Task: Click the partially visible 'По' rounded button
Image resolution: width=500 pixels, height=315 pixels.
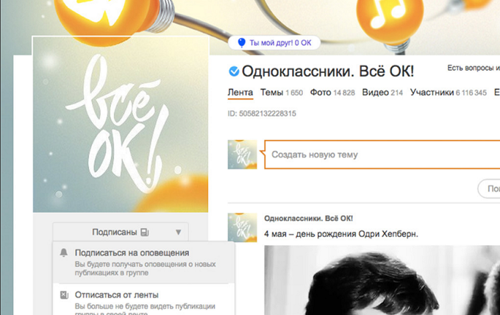Action: tap(489, 189)
